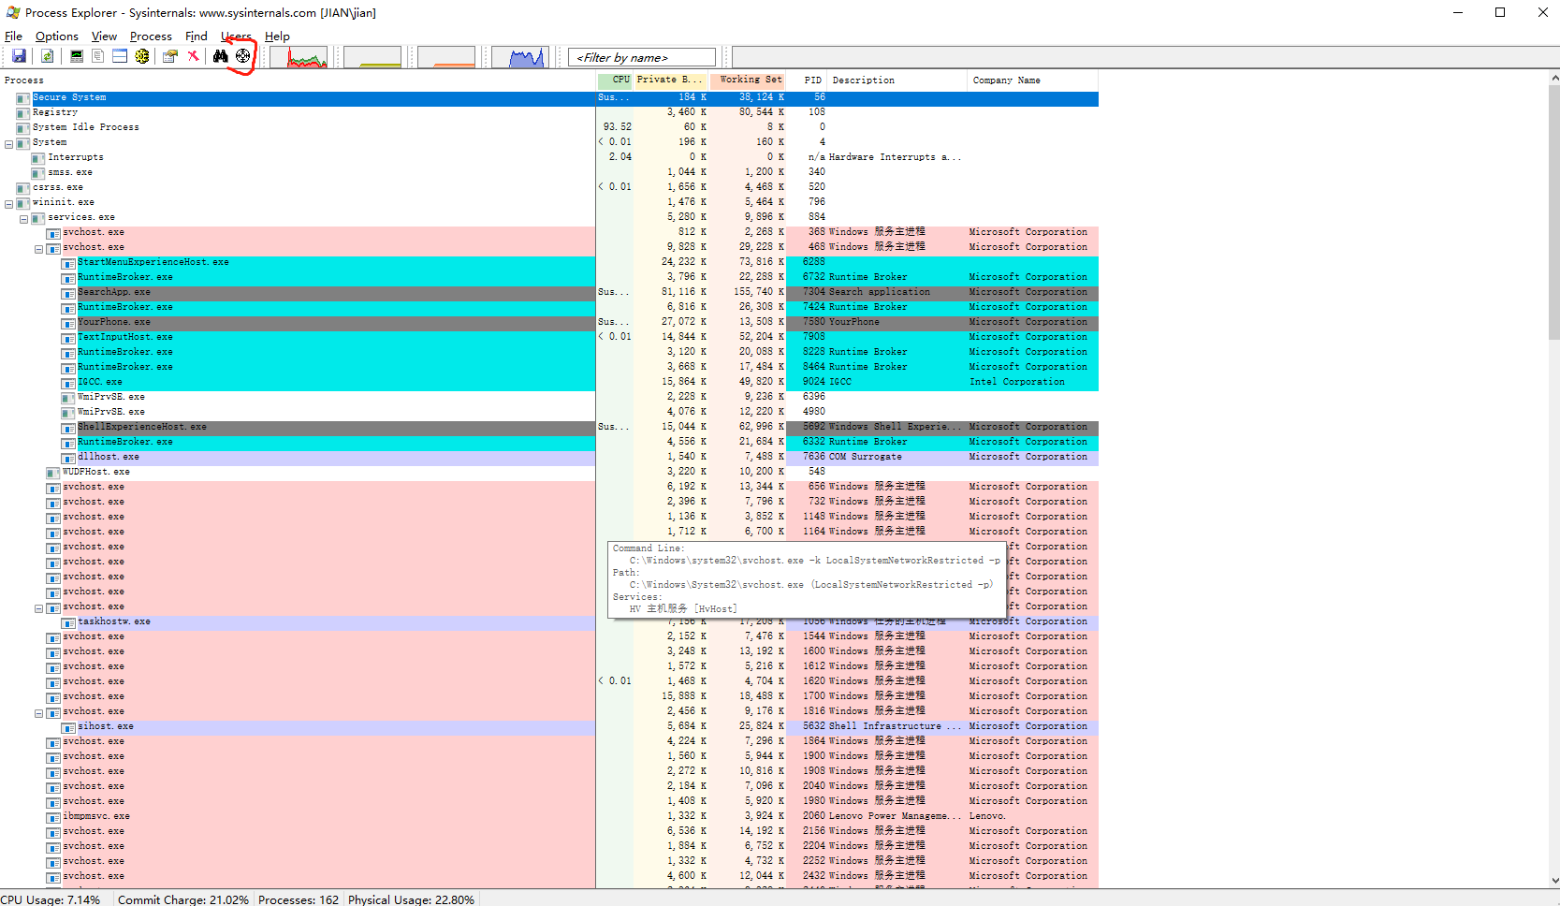The image size is (1560, 906).
Task: Click the TextInputHost.exe process icon
Action: [x=68, y=338]
